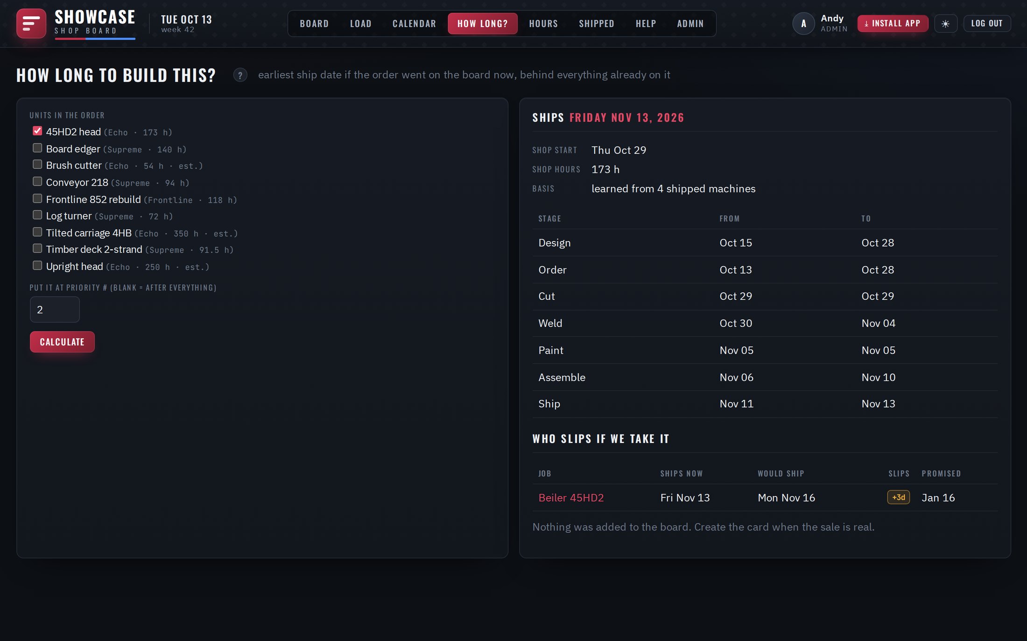This screenshot has height=641, width=1027.
Task: Uncheck the 45HD2 head checkbox
Action: tap(37, 131)
